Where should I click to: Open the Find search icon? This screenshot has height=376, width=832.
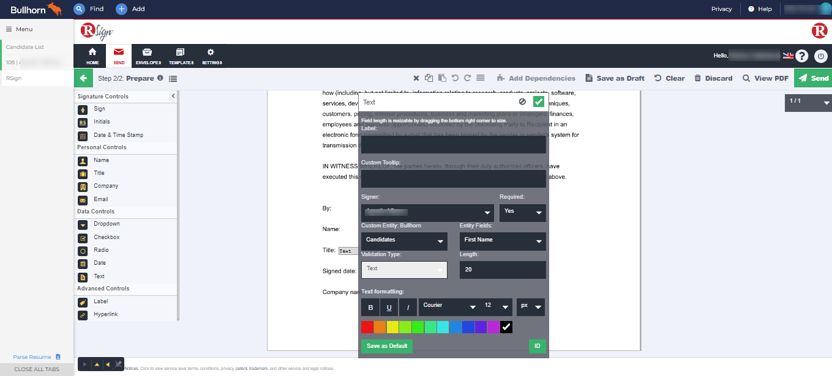coord(78,9)
